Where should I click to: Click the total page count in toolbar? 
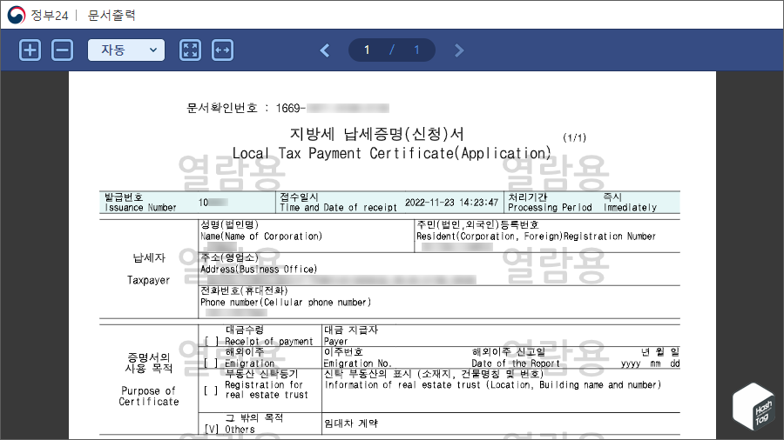416,50
